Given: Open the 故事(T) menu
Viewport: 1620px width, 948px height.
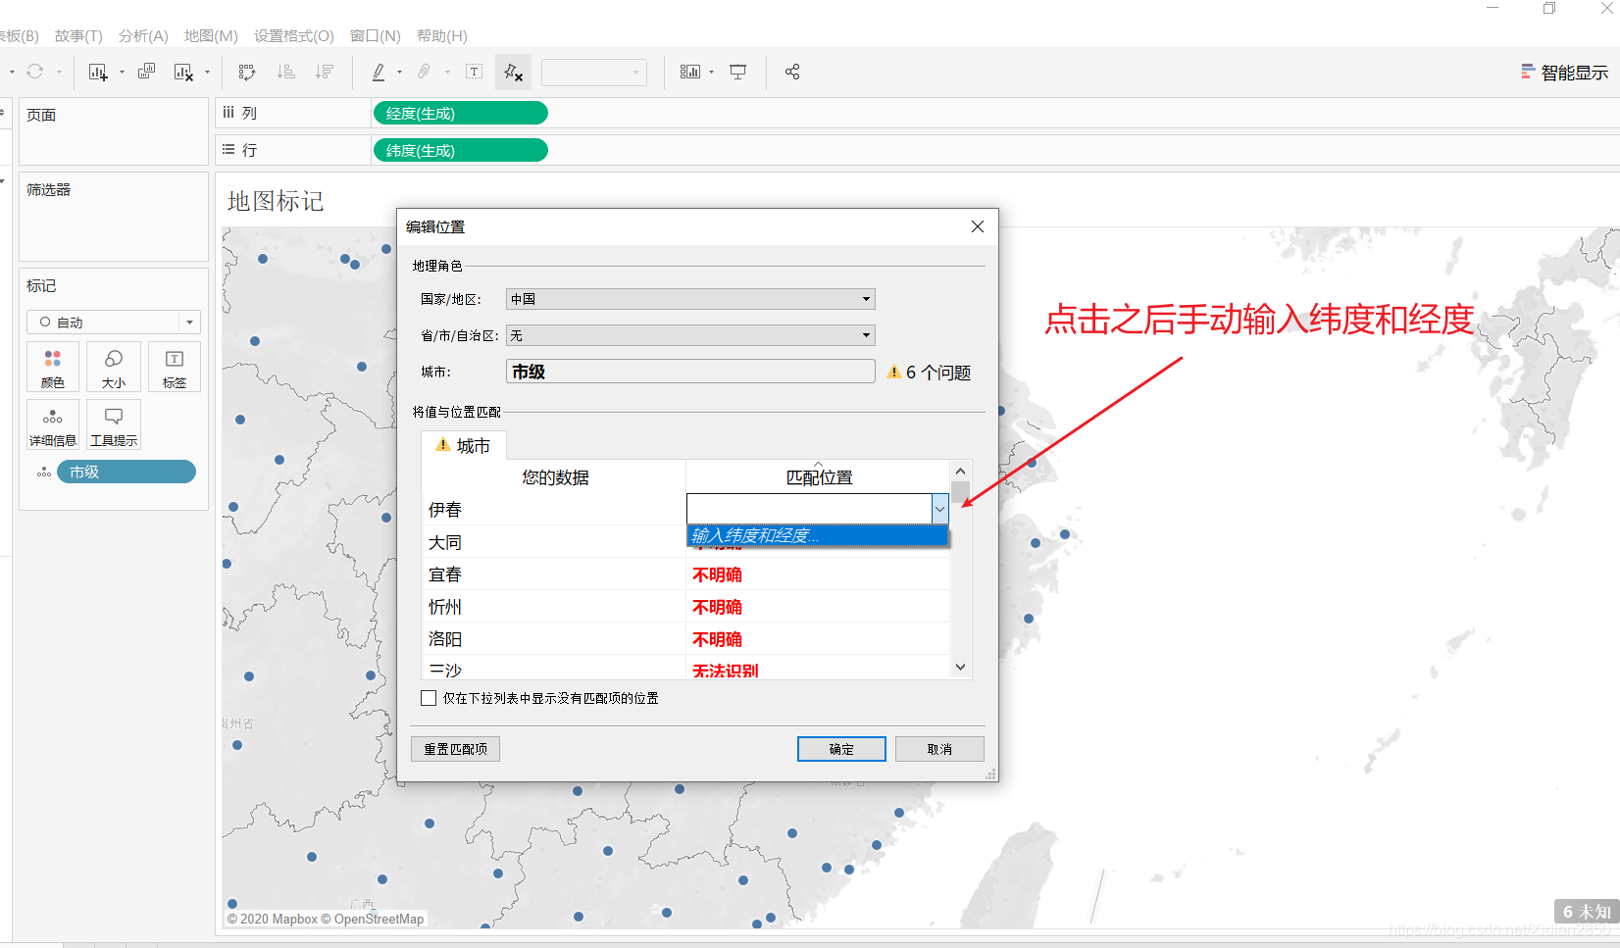Looking at the screenshot, I should point(78,36).
